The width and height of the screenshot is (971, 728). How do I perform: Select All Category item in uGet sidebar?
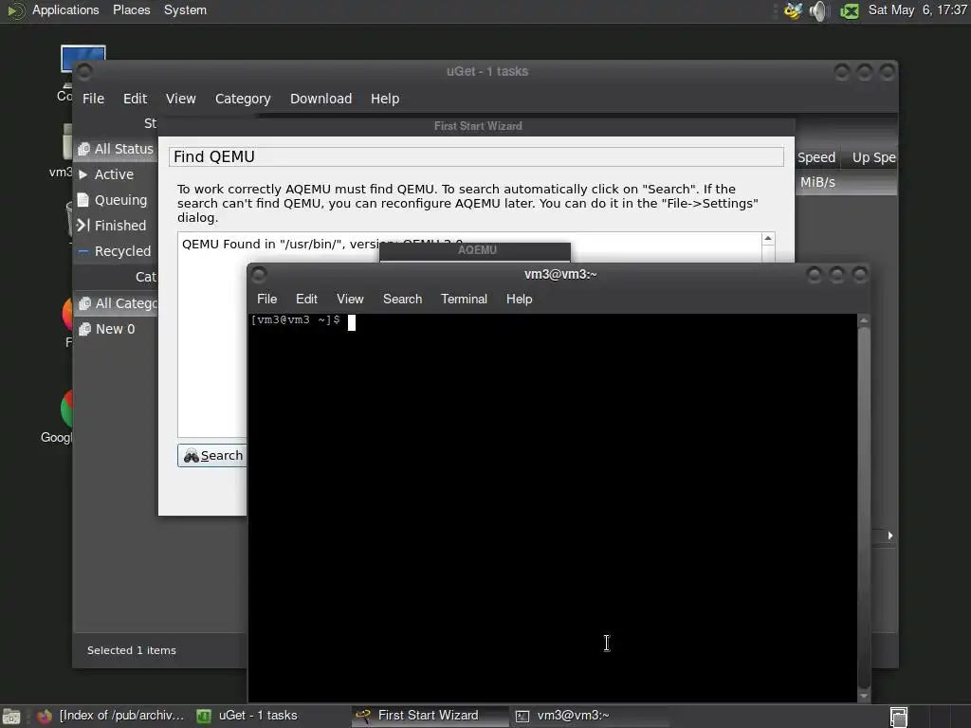pos(116,303)
